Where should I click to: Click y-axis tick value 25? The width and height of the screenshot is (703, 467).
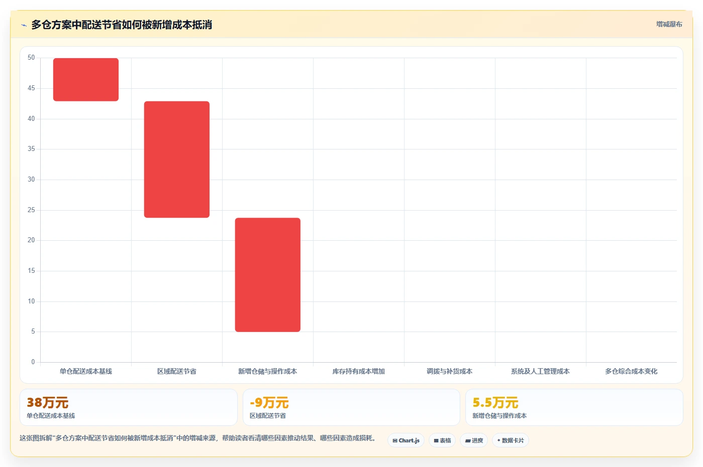(31, 210)
